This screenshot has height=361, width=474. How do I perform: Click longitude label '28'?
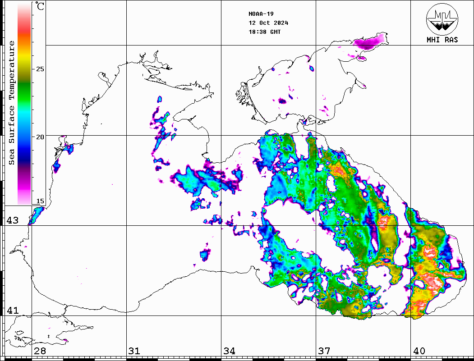[40, 351]
